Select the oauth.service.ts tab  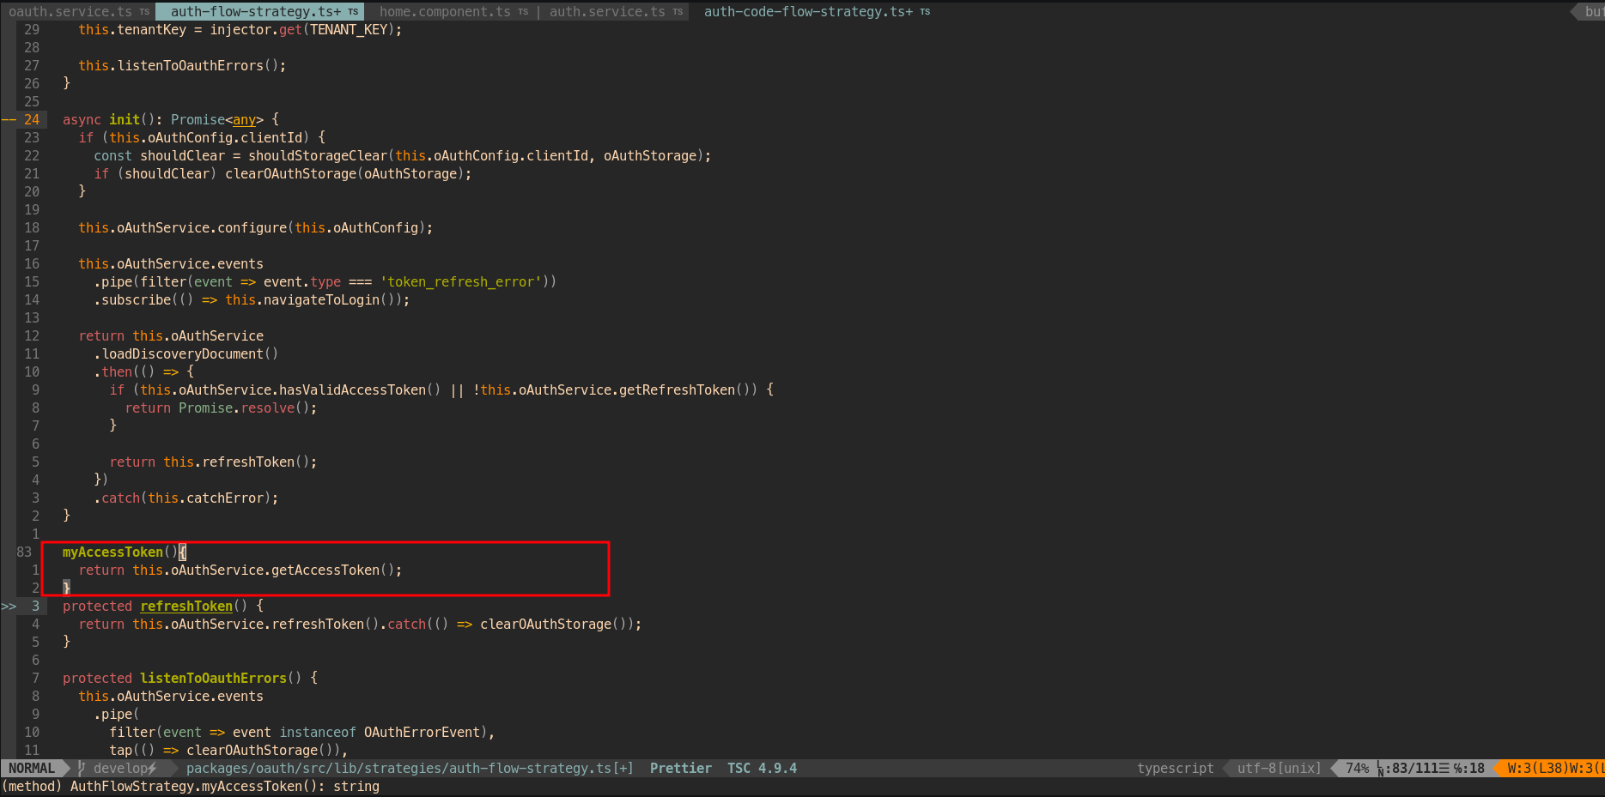click(69, 11)
